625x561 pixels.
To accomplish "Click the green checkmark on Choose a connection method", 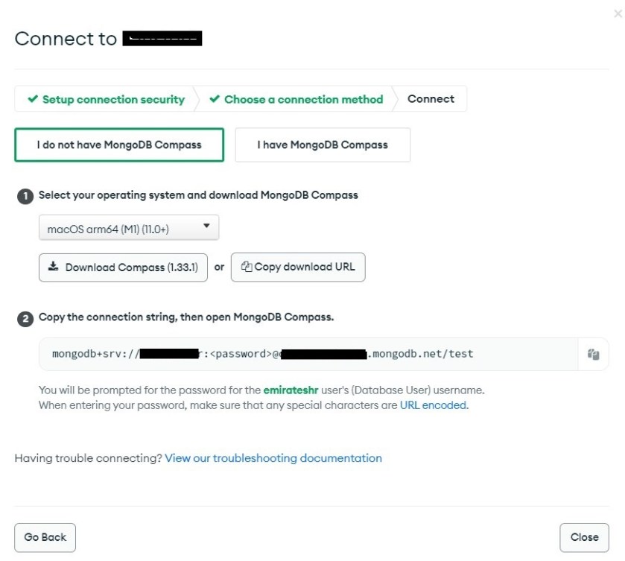I will (x=215, y=99).
